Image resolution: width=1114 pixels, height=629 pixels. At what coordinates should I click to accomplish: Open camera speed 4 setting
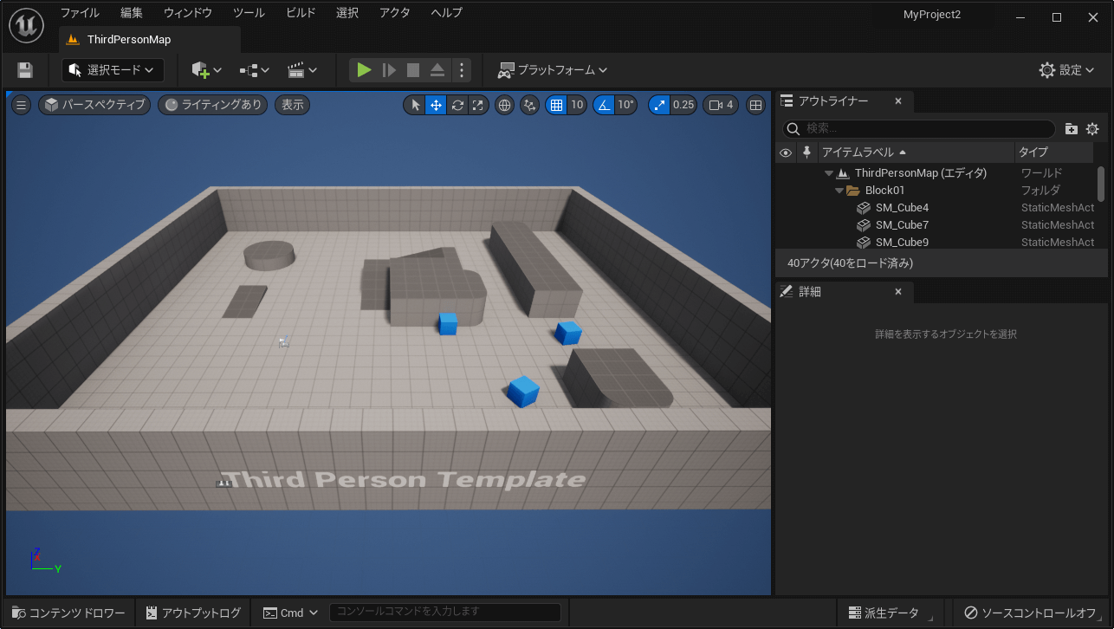tap(721, 105)
